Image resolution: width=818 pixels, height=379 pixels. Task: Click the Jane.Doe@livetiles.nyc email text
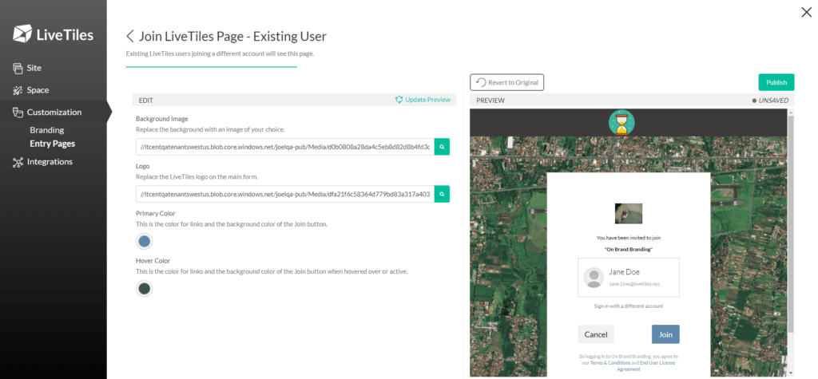634,283
